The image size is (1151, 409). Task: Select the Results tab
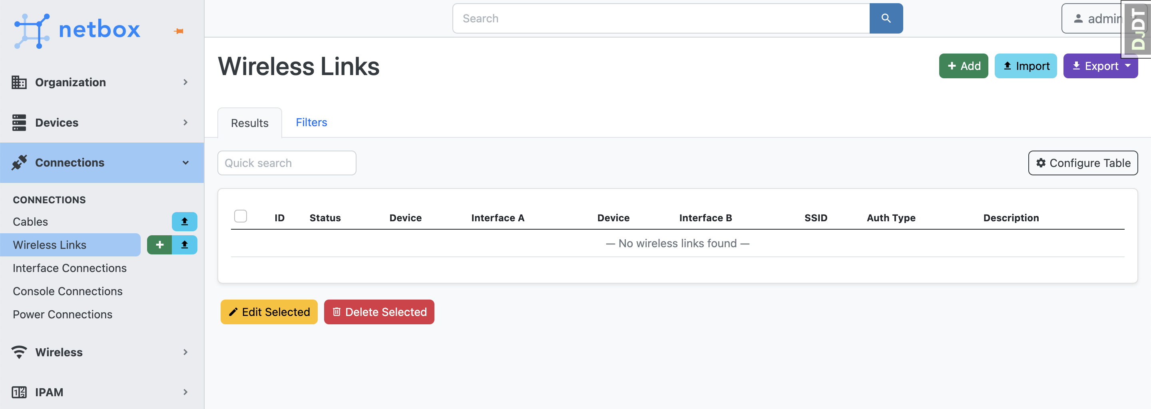(249, 123)
